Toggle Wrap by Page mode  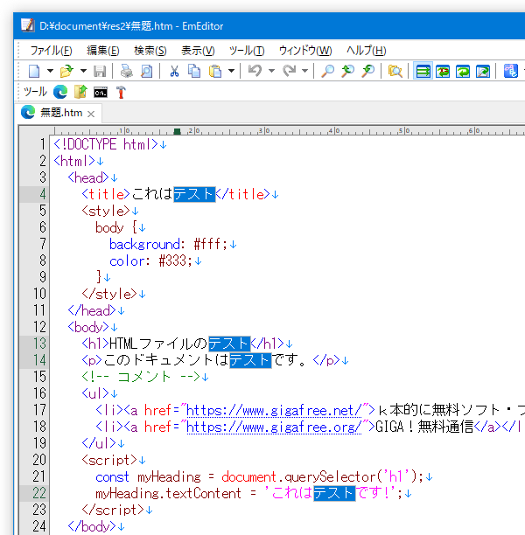coord(483,71)
